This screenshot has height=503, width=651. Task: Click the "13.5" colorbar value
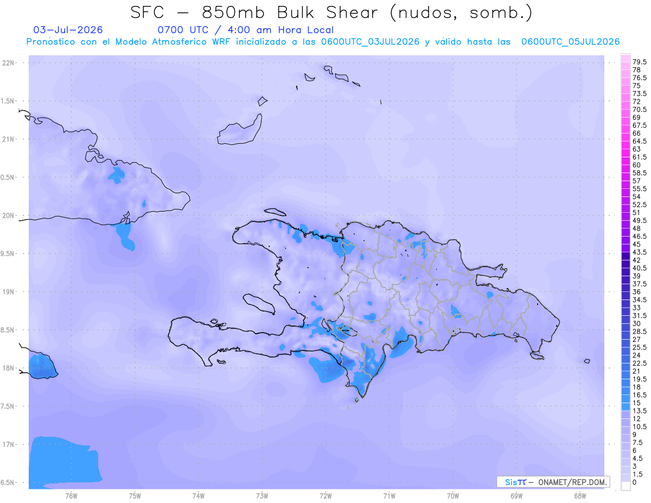640,411
